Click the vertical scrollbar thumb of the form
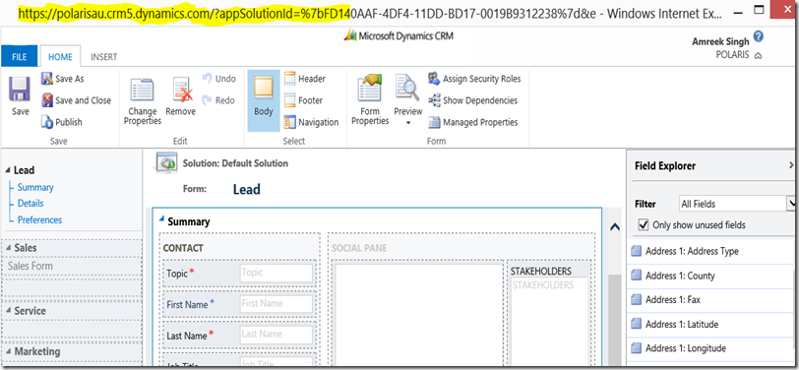 (615, 321)
